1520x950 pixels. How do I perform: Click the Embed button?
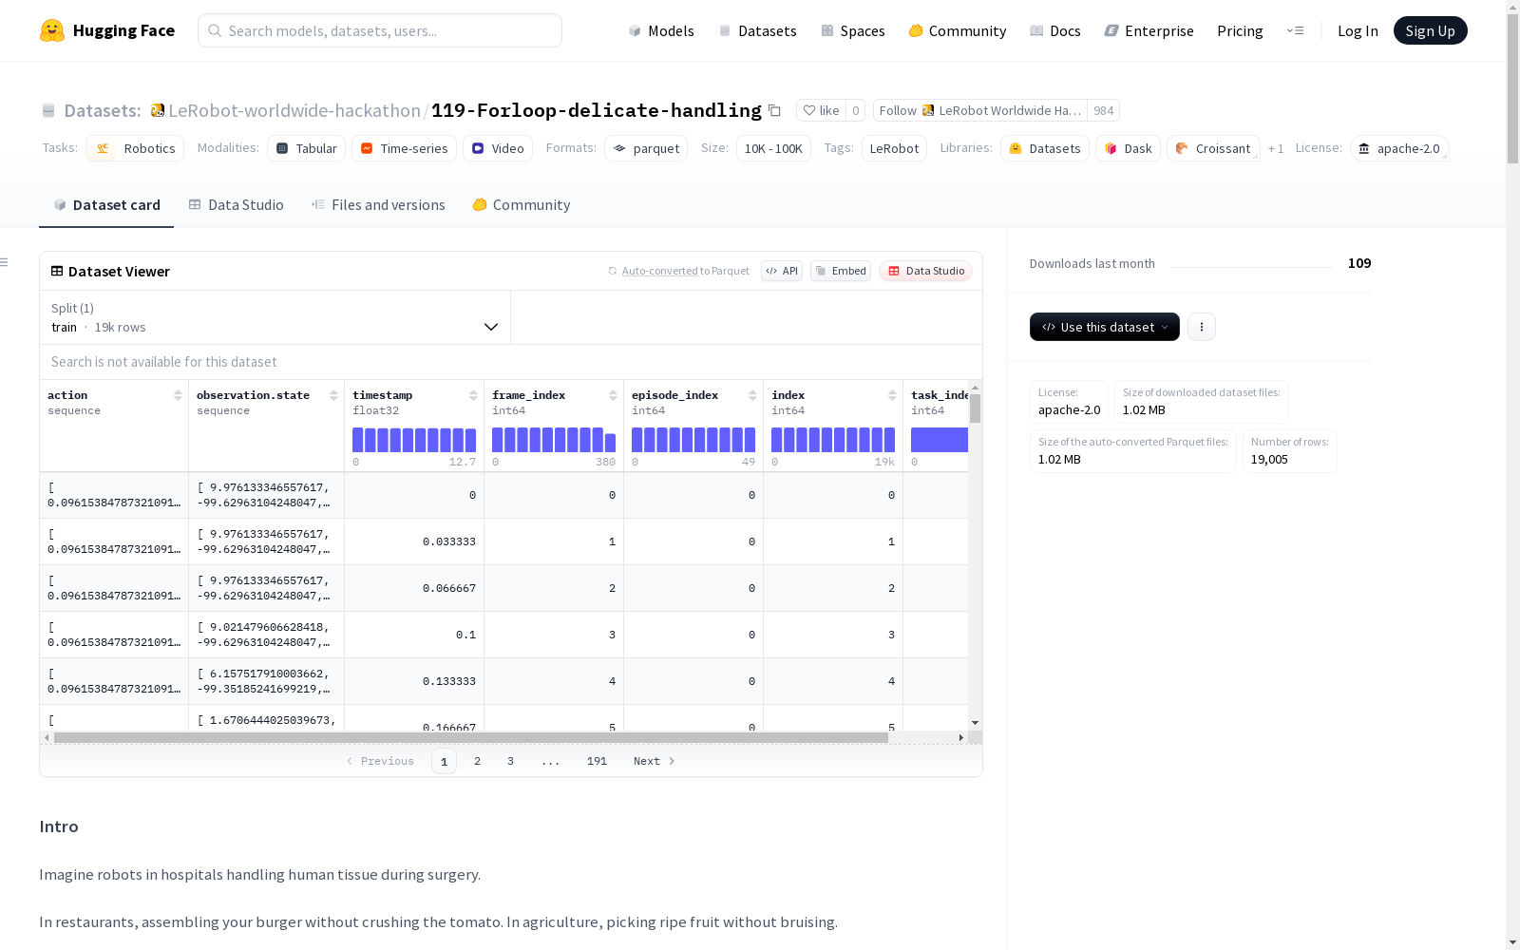[x=841, y=271]
